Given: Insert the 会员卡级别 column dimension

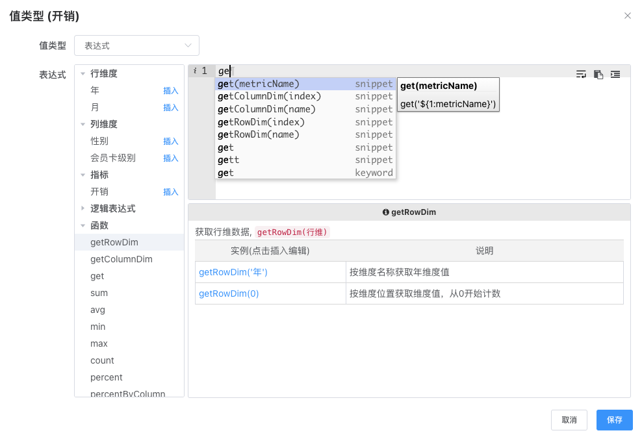Looking at the screenshot, I should pos(170,158).
